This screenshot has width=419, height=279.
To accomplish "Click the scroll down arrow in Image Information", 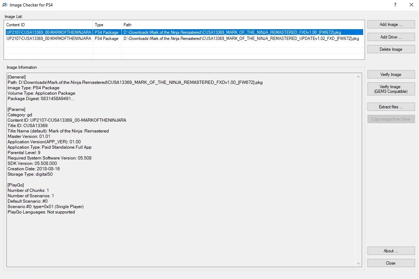I will 358,264.
